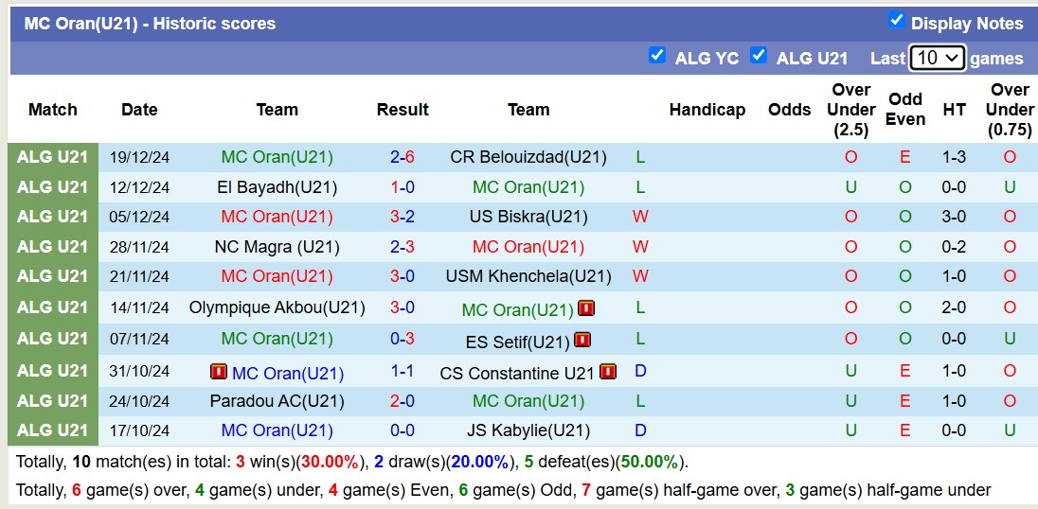Select NC Magra (U21) team link

pyautogui.click(x=277, y=247)
